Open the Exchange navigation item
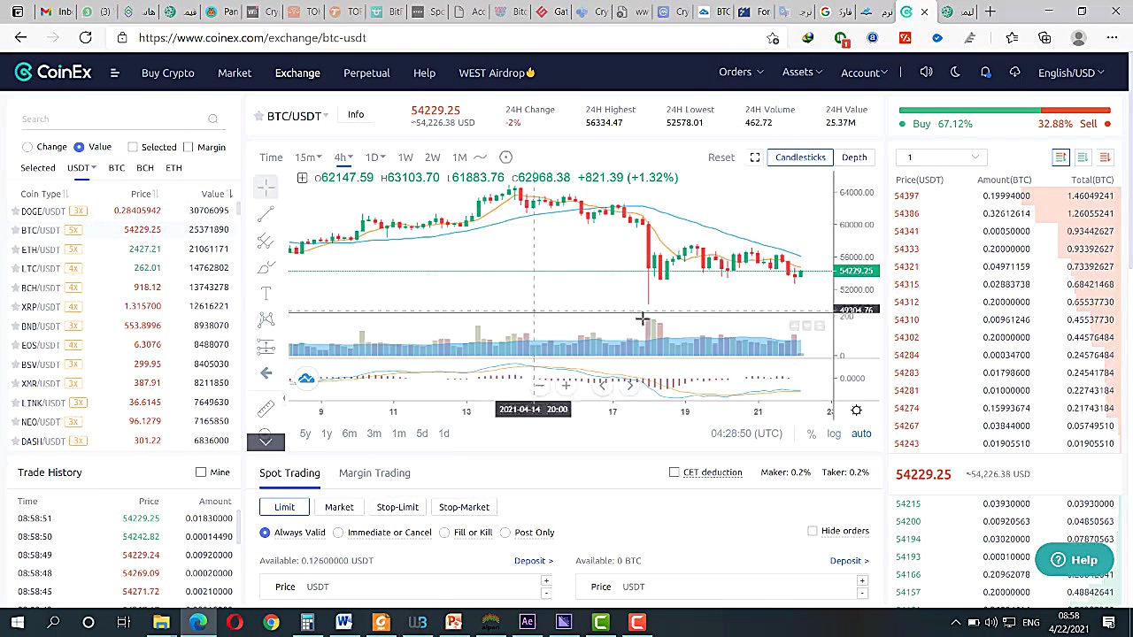 [x=297, y=73]
